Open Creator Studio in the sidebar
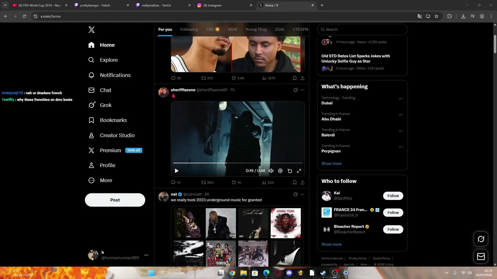Viewport: 497px width, 279px height. click(111, 135)
